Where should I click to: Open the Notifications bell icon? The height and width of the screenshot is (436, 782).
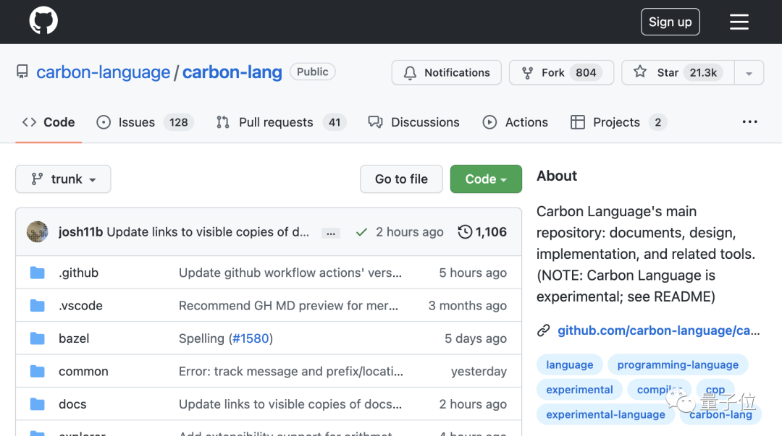click(410, 72)
